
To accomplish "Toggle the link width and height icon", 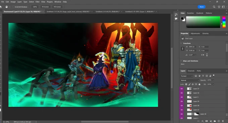I will 183,49.
